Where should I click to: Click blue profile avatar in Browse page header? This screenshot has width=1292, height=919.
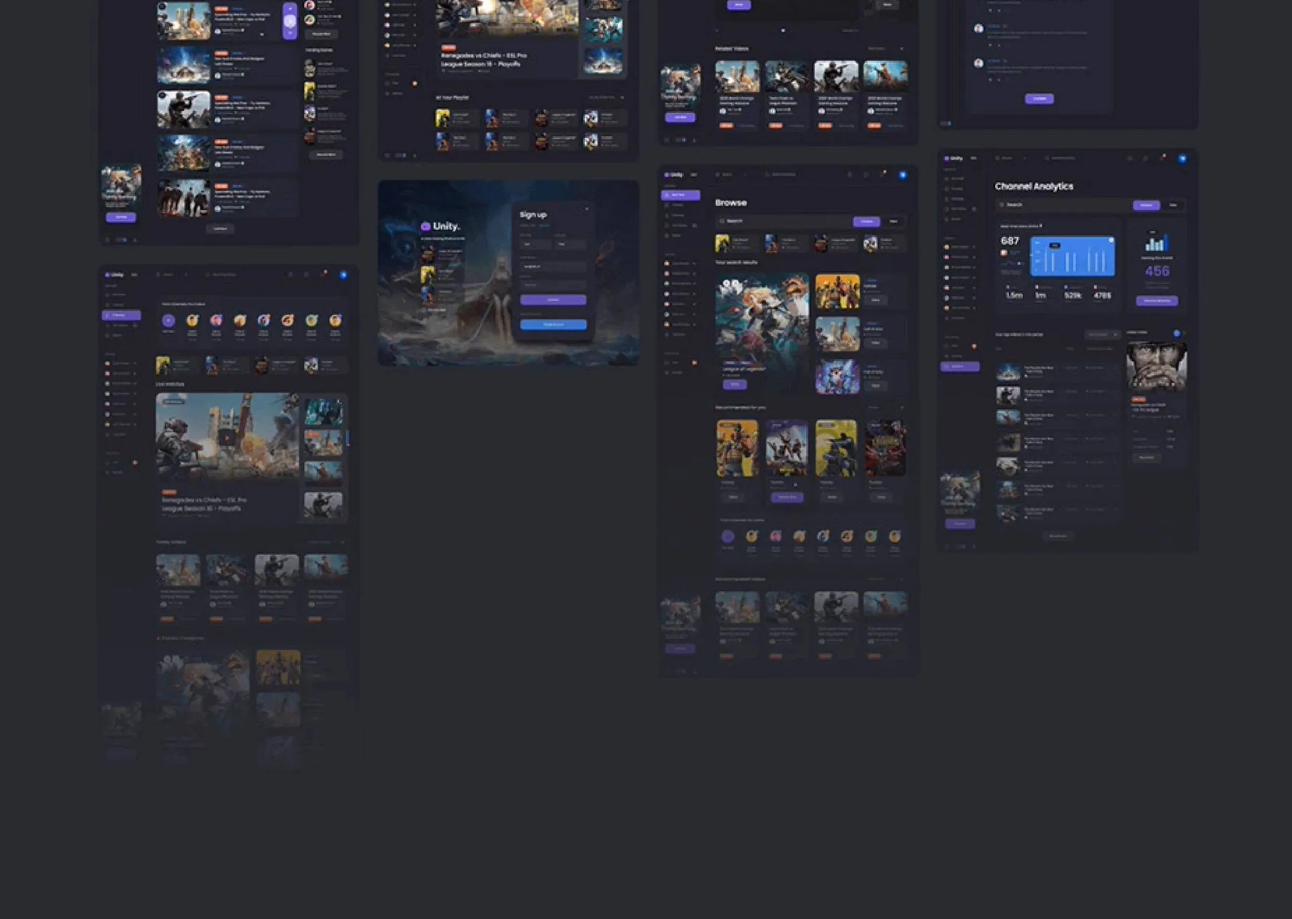coord(903,175)
